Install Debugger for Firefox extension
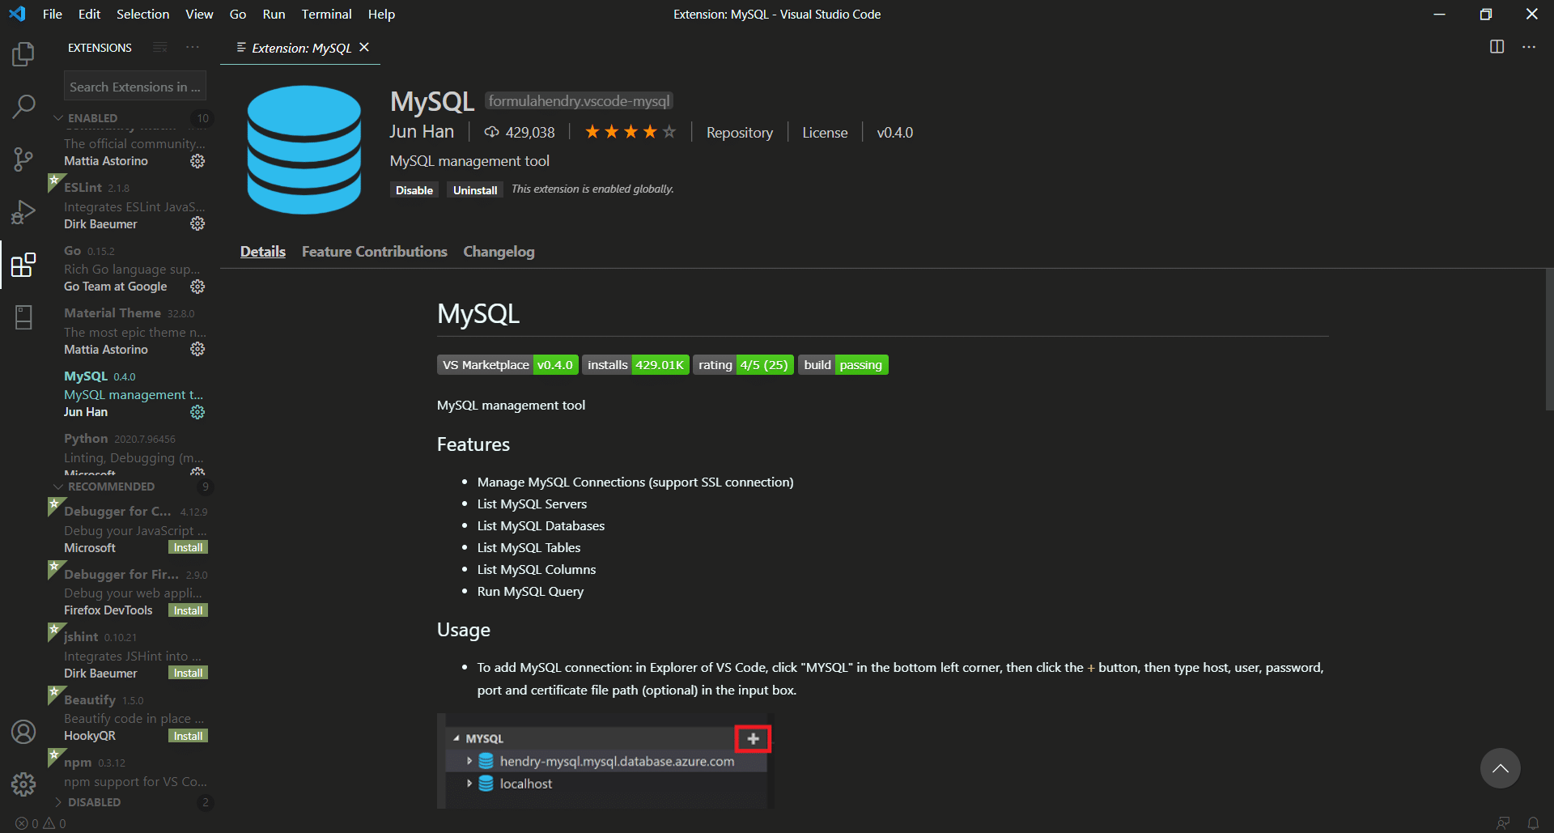 [189, 610]
